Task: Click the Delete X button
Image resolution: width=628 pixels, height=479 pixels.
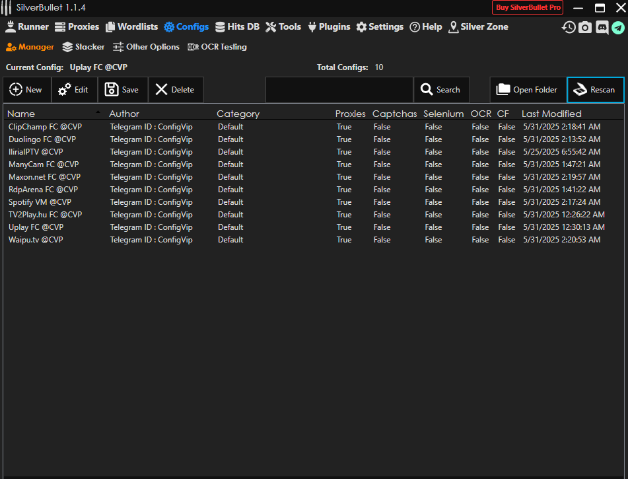Action: coord(176,90)
